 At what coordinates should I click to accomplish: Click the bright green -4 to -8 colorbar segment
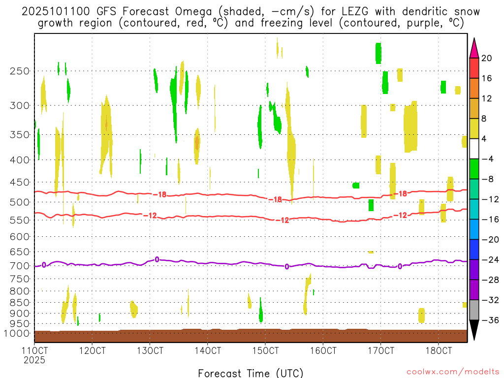tap(474, 169)
